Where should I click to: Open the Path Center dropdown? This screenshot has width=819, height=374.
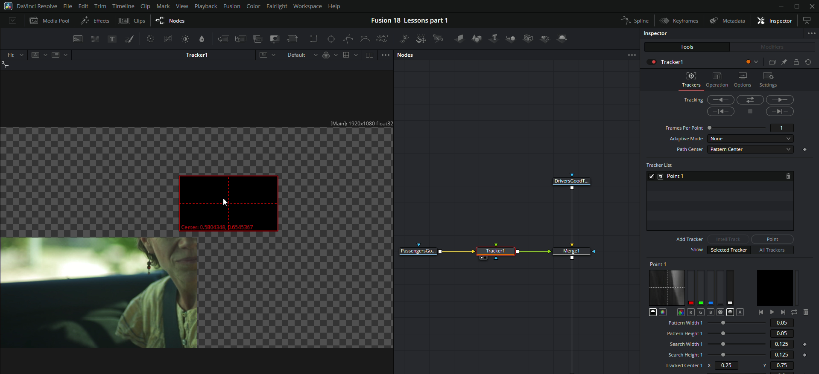click(x=750, y=149)
